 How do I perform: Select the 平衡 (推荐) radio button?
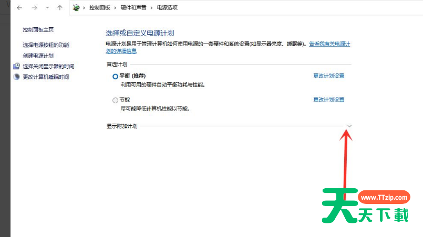(115, 77)
